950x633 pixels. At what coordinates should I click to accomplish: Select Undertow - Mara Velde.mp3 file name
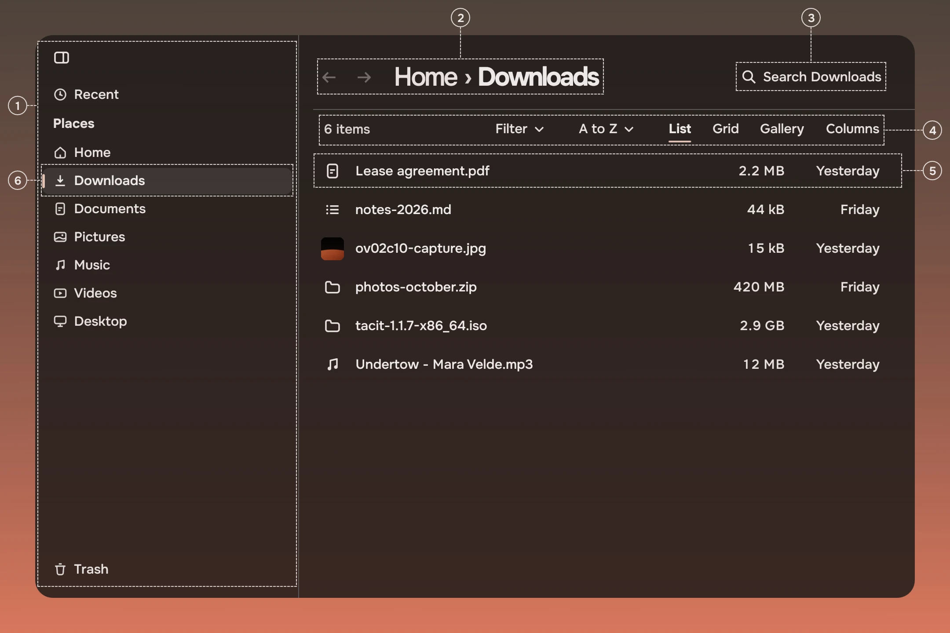[x=444, y=364]
